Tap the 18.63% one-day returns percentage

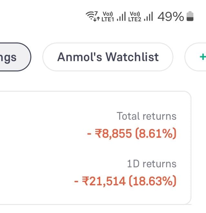(x=152, y=181)
